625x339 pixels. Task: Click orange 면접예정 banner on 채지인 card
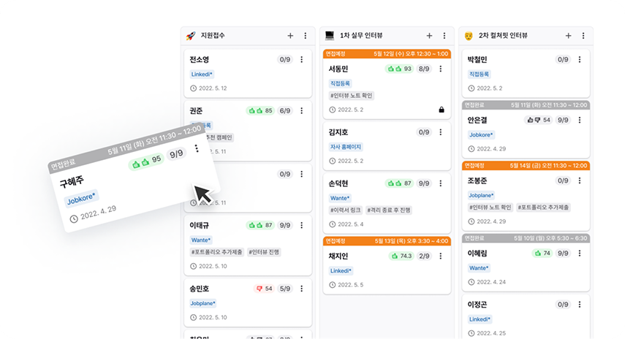[387, 240]
